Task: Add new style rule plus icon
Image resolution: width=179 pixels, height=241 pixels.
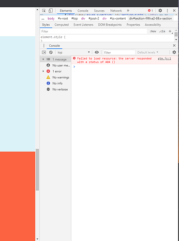Action: (170, 31)
